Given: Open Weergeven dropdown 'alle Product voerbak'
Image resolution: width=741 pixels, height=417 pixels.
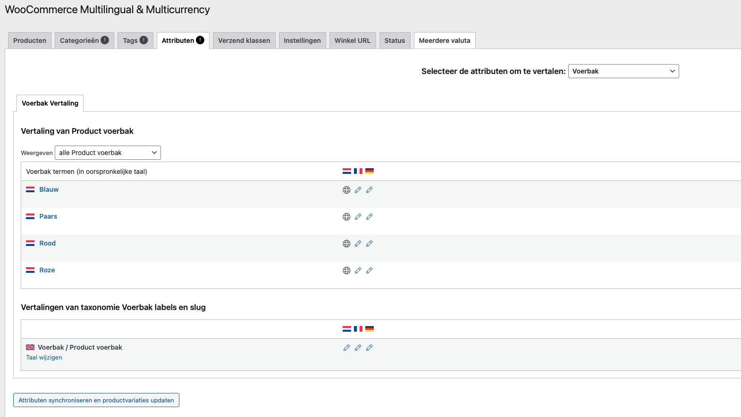Looking at the screenshot, I should tap(108, 153).
